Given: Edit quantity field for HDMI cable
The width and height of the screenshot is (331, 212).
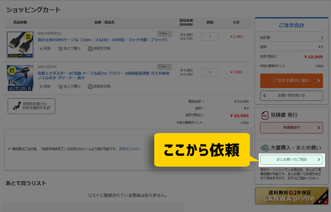Looking at the screenshot, I should [x=210, y=37].
